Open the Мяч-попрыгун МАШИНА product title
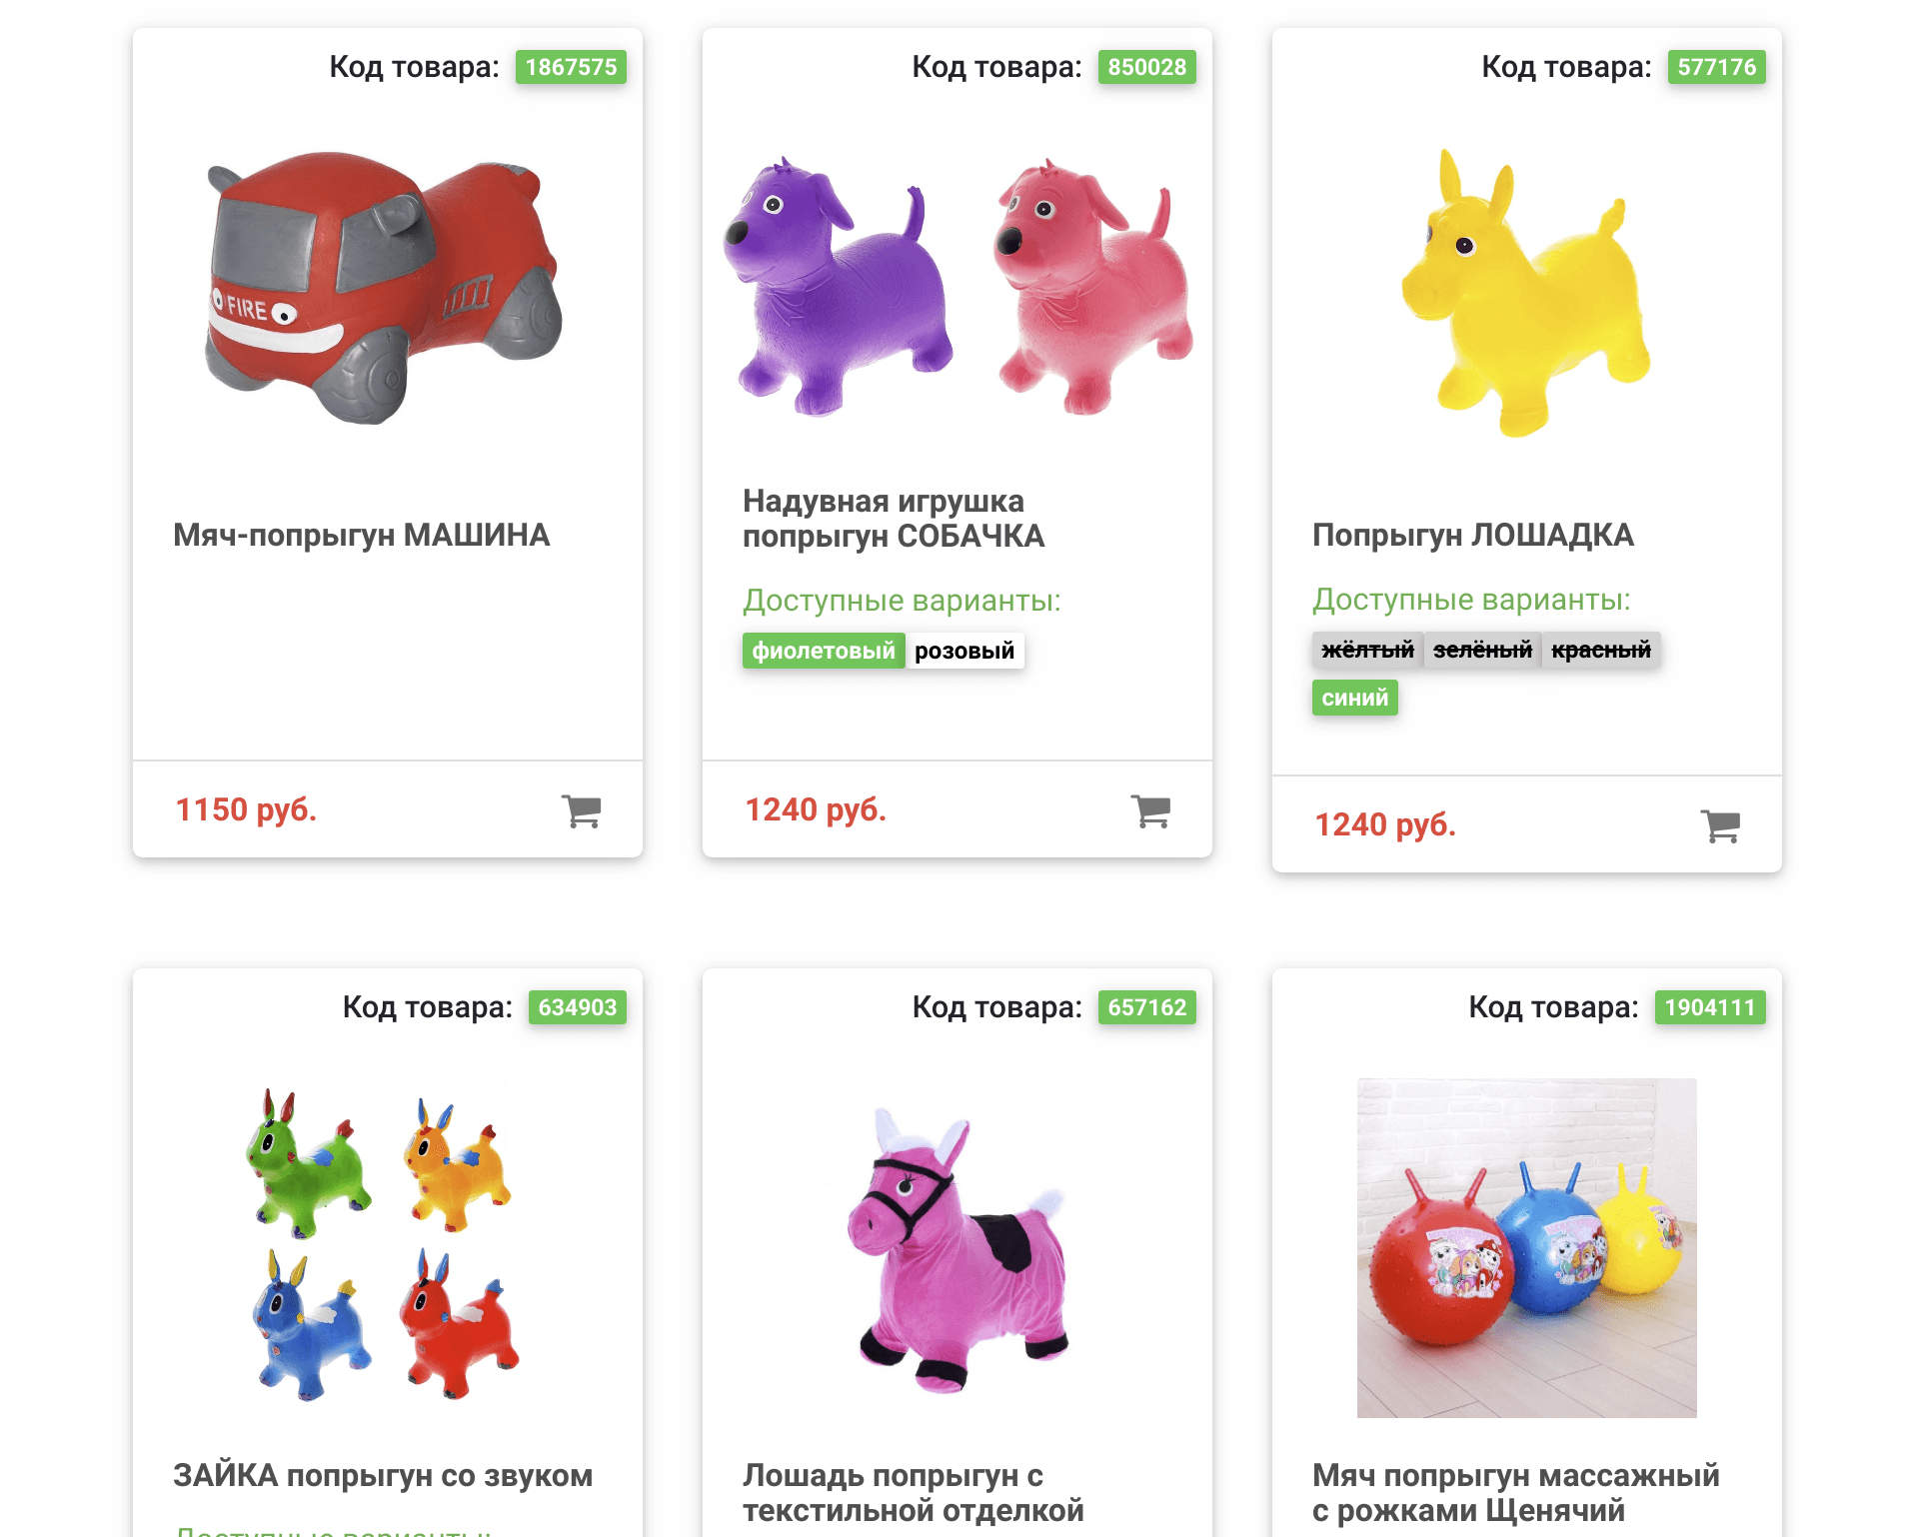 [x=362, y=535]
